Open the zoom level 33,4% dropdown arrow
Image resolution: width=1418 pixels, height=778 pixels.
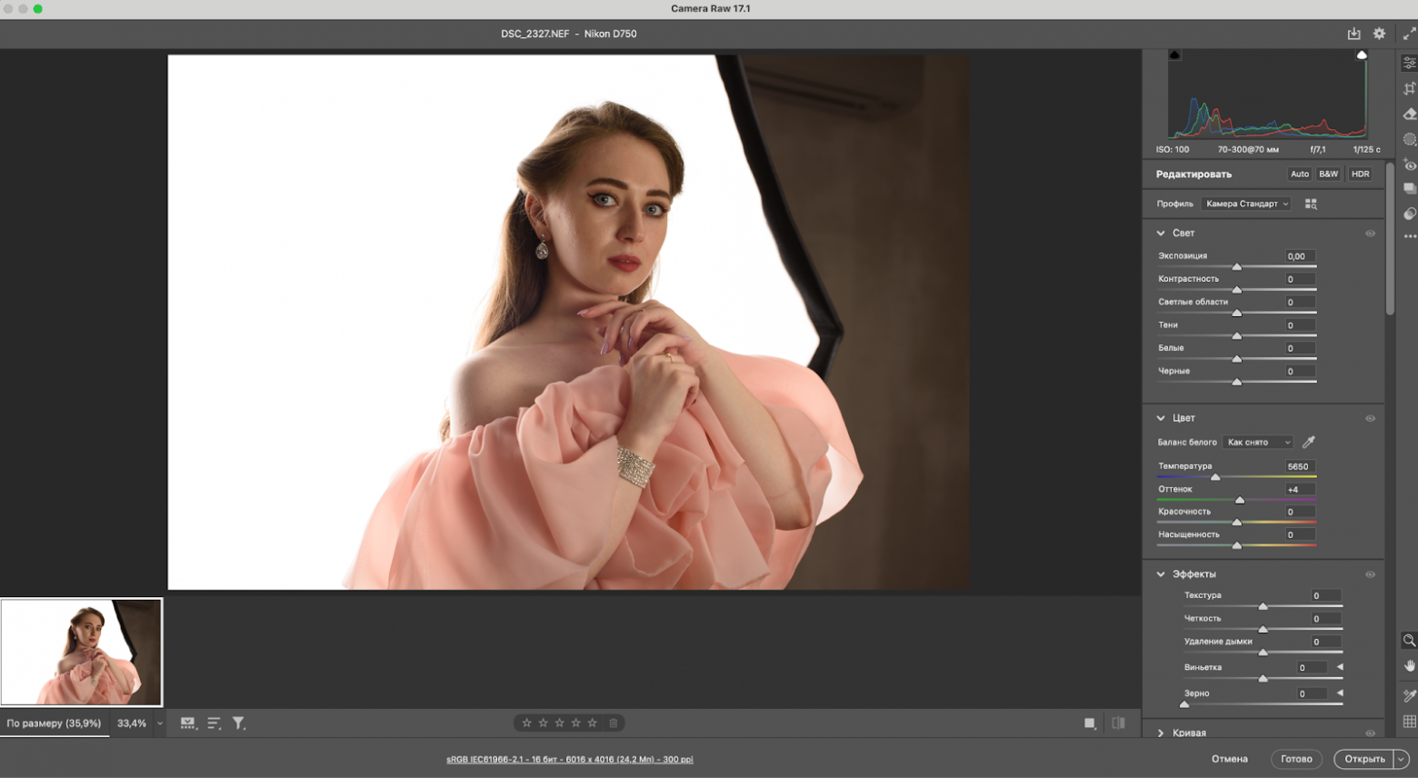coord(160,723)
